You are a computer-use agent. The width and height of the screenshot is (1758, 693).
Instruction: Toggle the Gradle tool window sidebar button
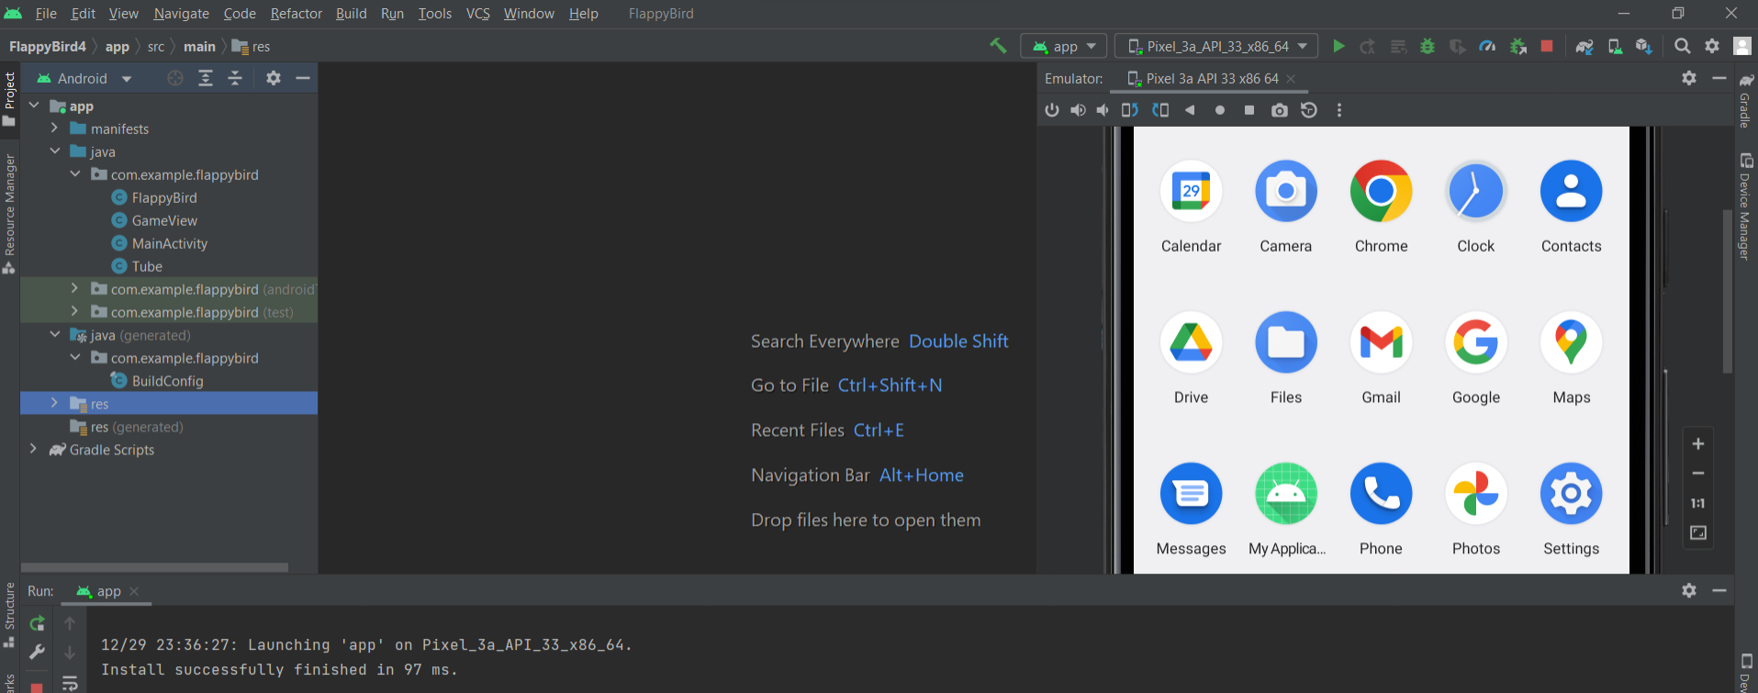point(1746,101)
